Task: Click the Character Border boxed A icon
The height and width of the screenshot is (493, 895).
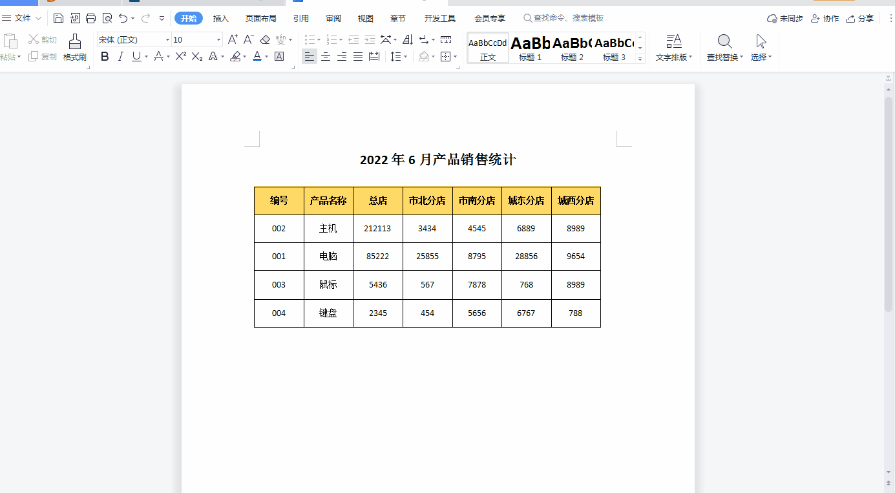Action: tap(279, 57)
